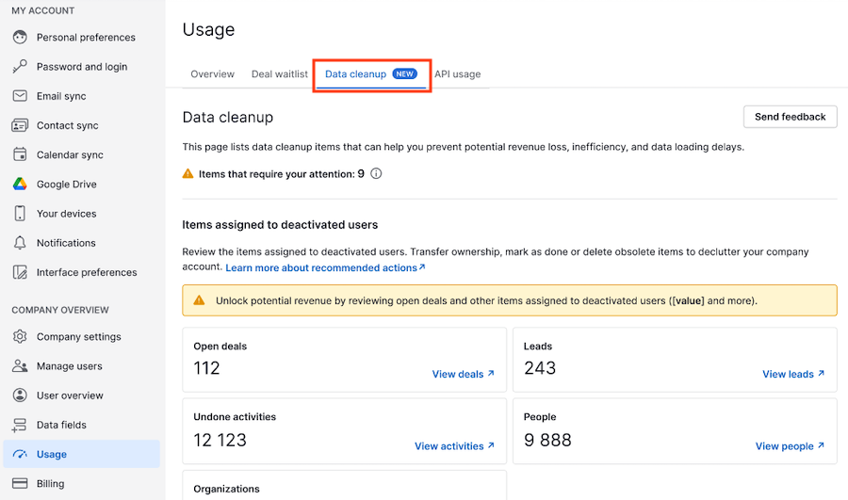Click the Send feedback button
Viewport: 848px width, 500px height.
791,117
